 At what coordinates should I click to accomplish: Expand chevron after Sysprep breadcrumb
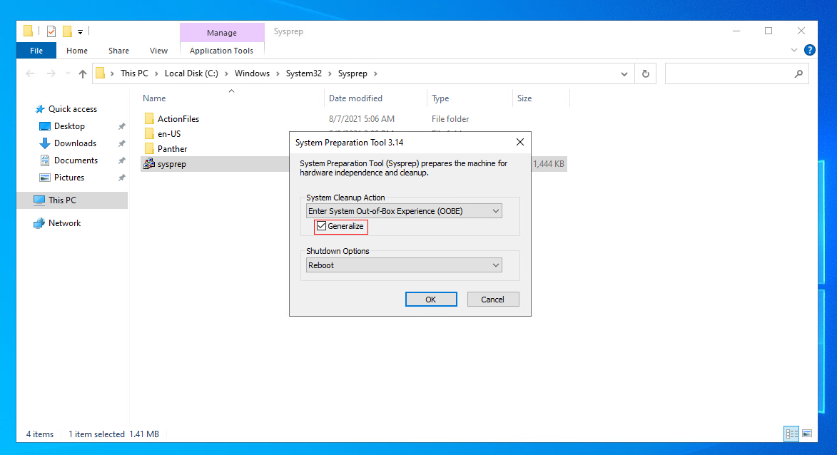pos(375,73)
